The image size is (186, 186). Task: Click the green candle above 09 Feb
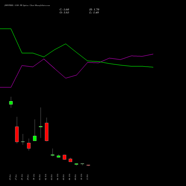[76, 164]
